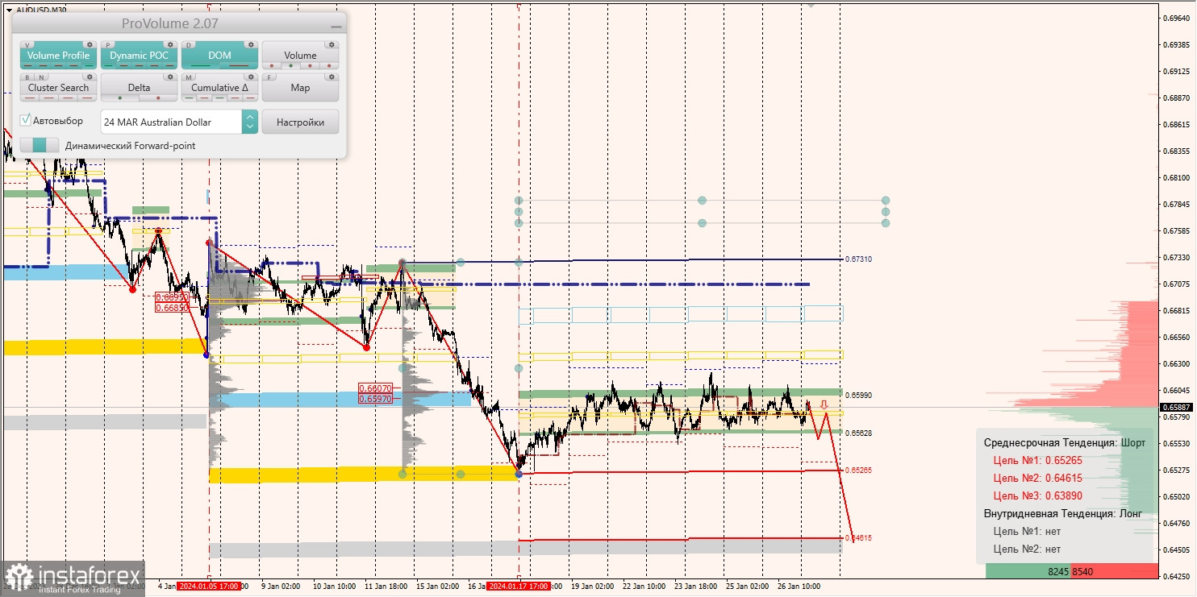The height and width of the screenshot is (597, 1197).
Task: Switch the Динамический Forward-point toggle
Action: (40, 145)
